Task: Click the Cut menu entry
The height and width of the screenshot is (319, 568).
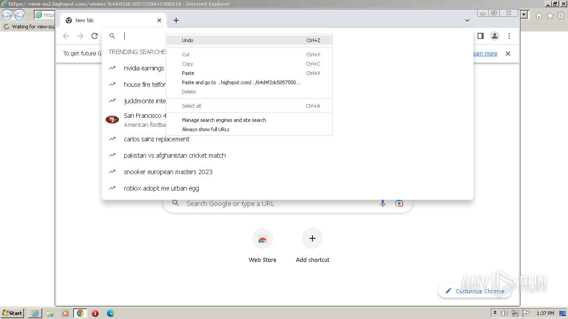Action: point(249,54)
